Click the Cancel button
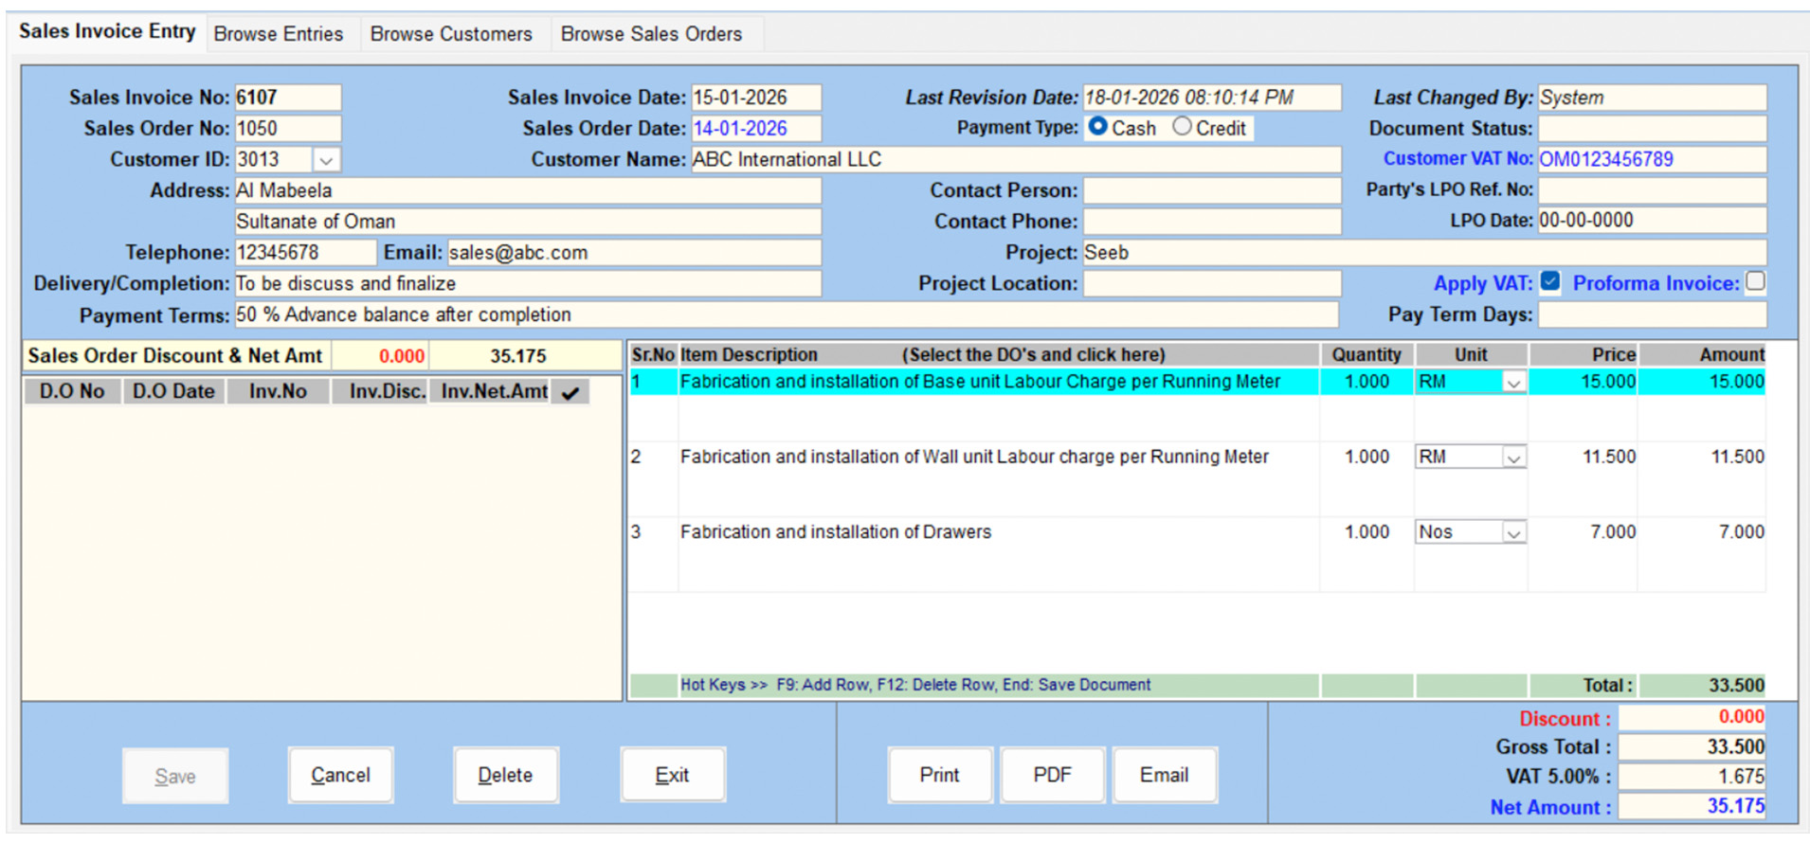The height and width of the screenshot is (843, 1810). pos(340,775)
